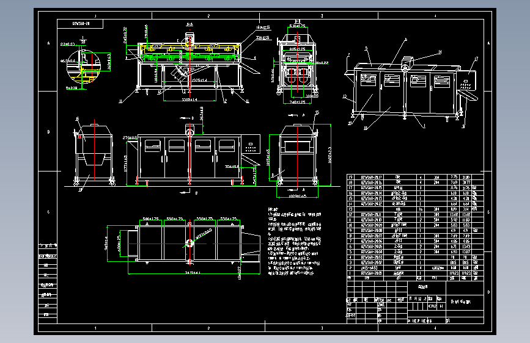This screenshot has width=530, height=343.
Task: Click zone label 3 on the bottom border
Action: [x=322, y=328]
